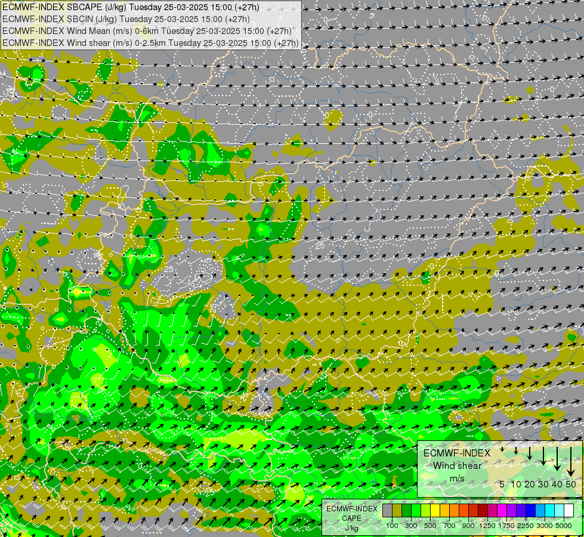Click the 'm/s' unit in shear legend
The width and height of the screenshot is (584, 537).
click(457, 479)
